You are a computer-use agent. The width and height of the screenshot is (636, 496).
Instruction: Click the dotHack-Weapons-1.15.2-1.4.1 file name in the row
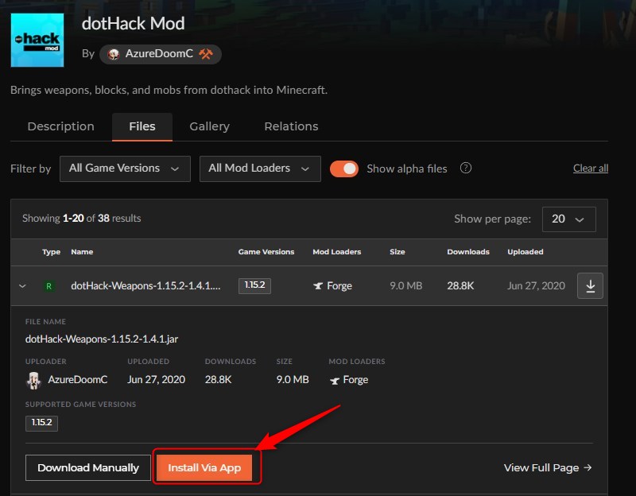145,286
